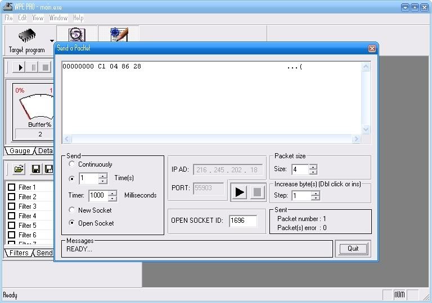Click the send times count field
This screenshot has width=432, height=303.
(x=89, y=178)
